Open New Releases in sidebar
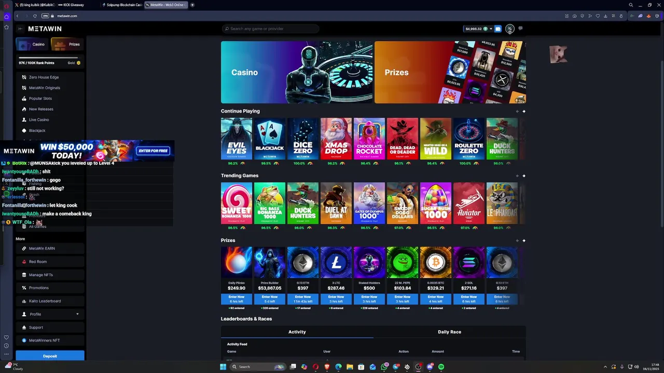Viewport: 664px width, 373px height. pyautogui.click(x=50, y=109)
